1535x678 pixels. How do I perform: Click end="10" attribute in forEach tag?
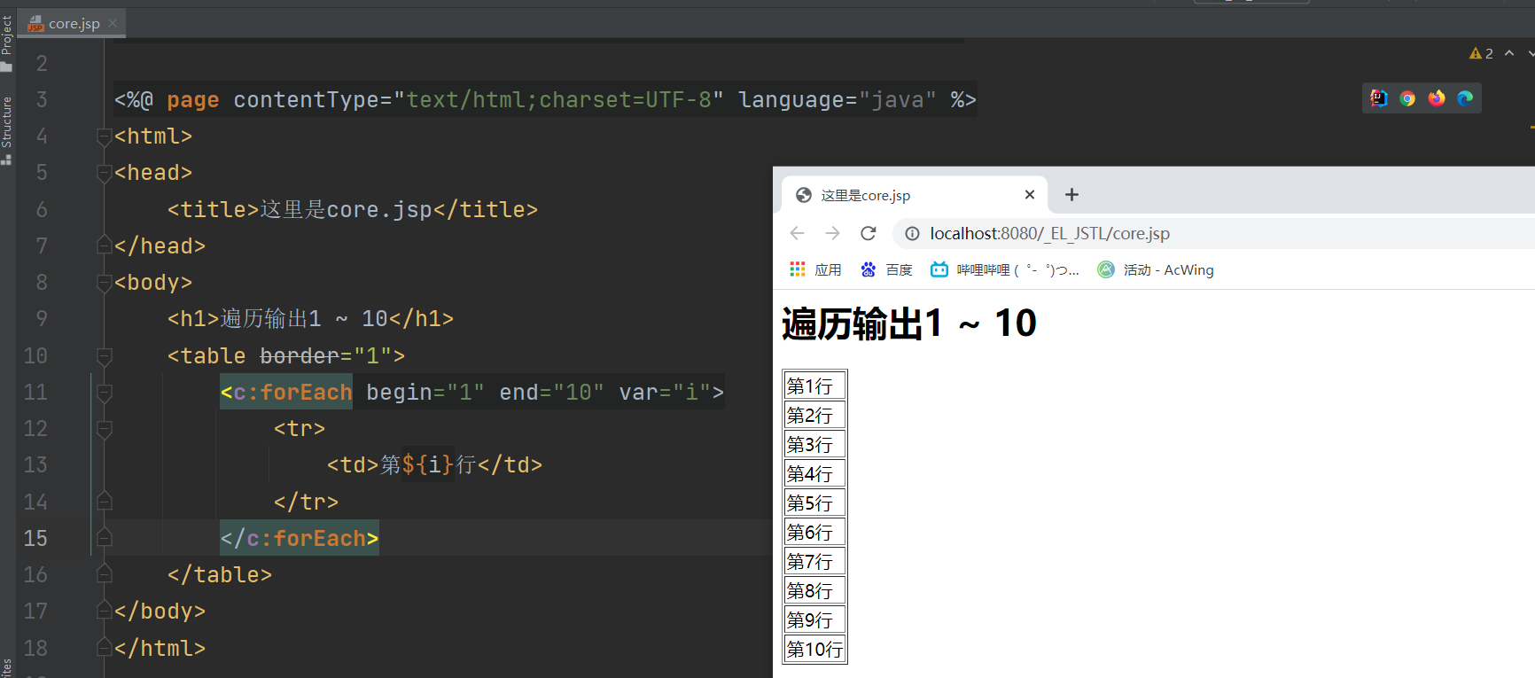(x=551, y=392)
